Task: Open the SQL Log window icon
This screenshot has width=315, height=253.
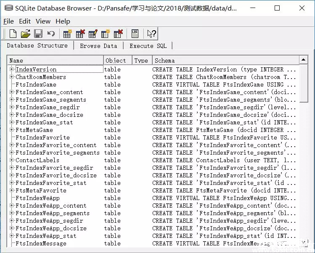Action: (x=135, y=34)
